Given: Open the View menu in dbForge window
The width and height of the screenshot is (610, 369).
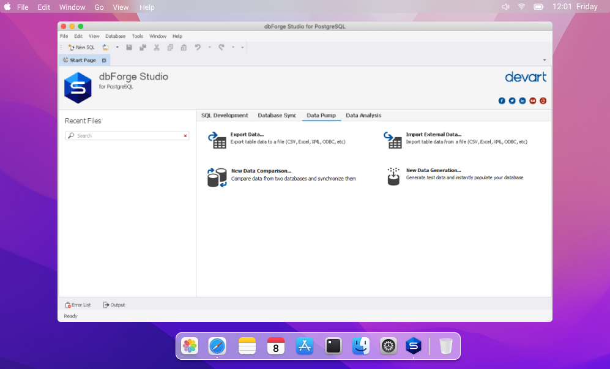Looking at the screenshot, I should 94,36.
